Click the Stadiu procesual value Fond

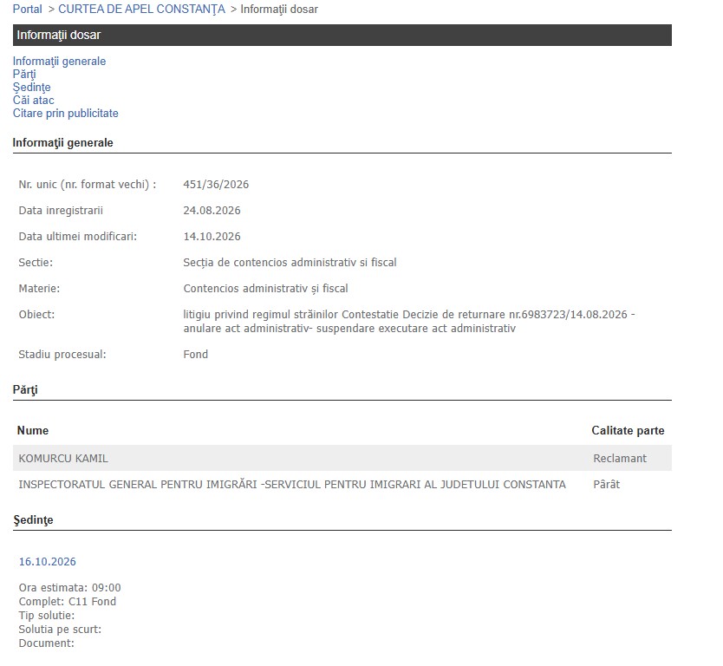pyautogui.click(x=196, y=354)
